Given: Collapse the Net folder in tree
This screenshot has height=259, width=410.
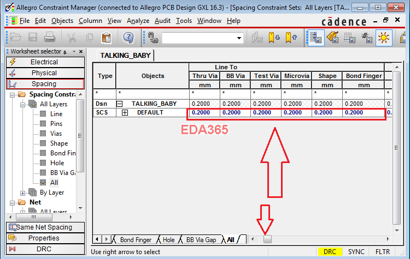Looking at the screenshot, I should (12, 203).
